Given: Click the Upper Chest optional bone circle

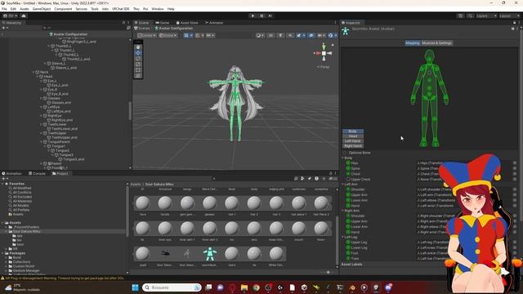Looking at the screenshot, I should tap(348, 179).
